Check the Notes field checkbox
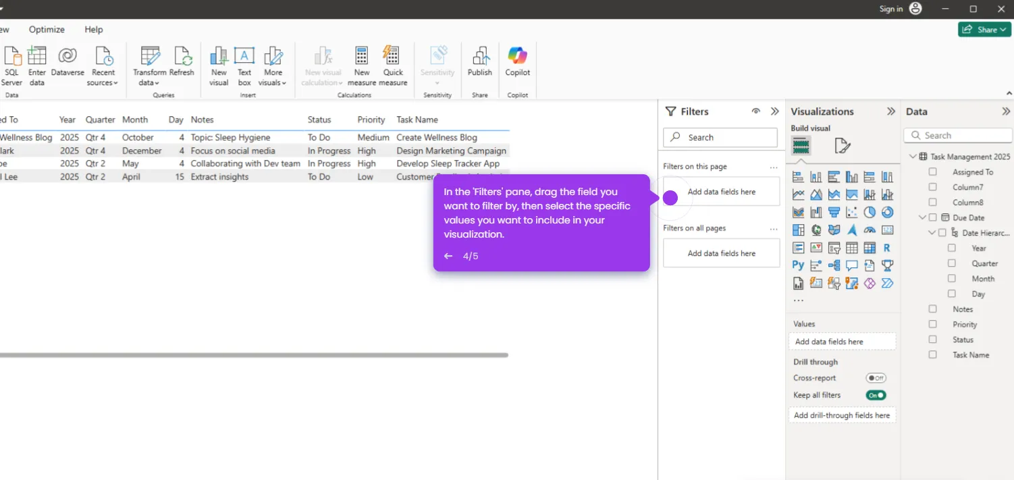Viewport: 1014px width, 480px height. click(933, 309)
